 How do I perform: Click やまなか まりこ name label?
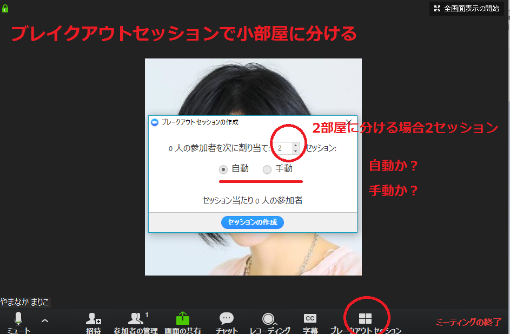[x=25, y=302]
